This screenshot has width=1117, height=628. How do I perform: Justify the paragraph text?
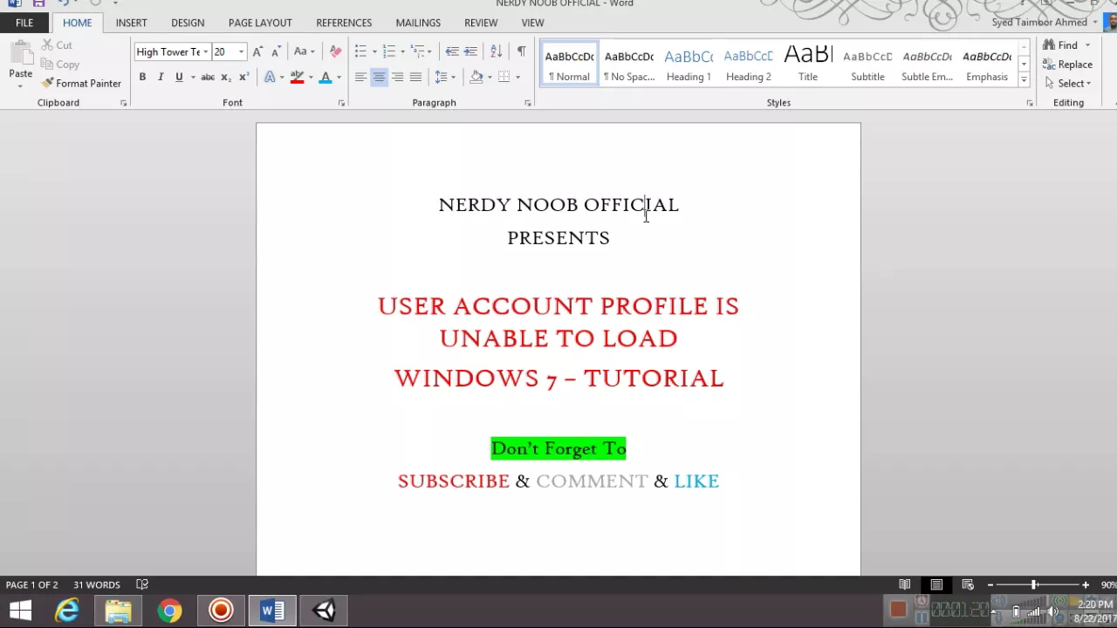(415, 78)
